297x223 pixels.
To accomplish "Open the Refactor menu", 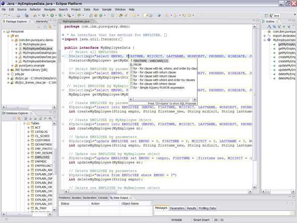I will [x=35, y=9].
